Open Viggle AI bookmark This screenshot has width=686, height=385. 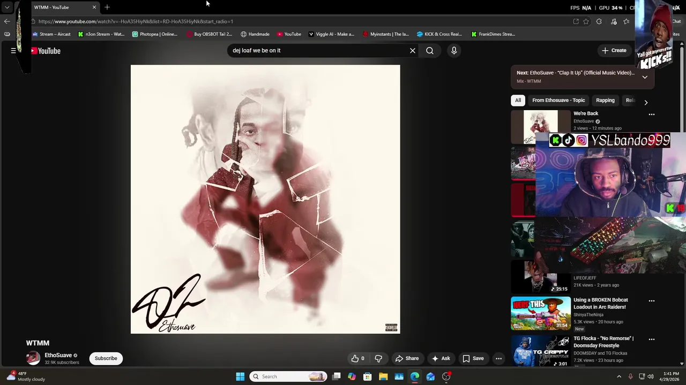(331, 34)
